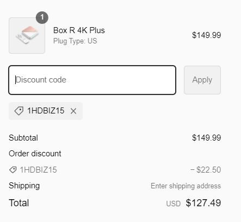Remove the 1HDBIZ15 discount code chip

73,111
